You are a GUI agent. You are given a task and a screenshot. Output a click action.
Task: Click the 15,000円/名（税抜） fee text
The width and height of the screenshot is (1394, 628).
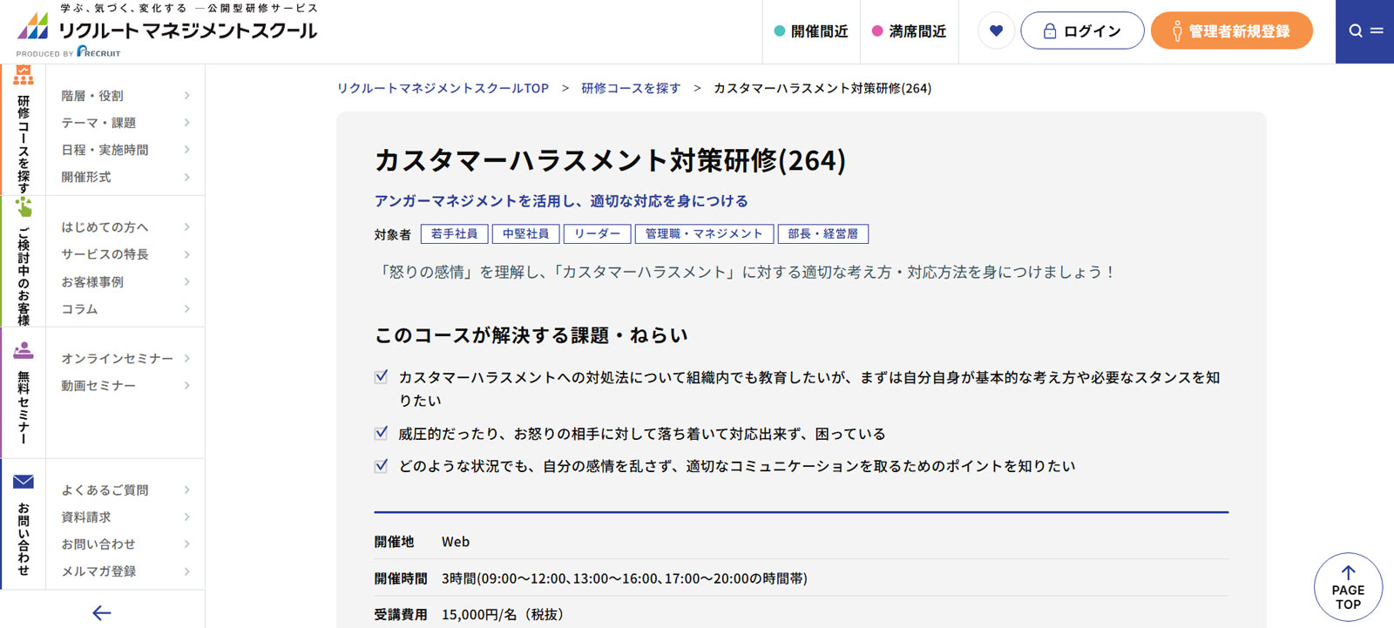pyautogui.click(x=503, y=615)
